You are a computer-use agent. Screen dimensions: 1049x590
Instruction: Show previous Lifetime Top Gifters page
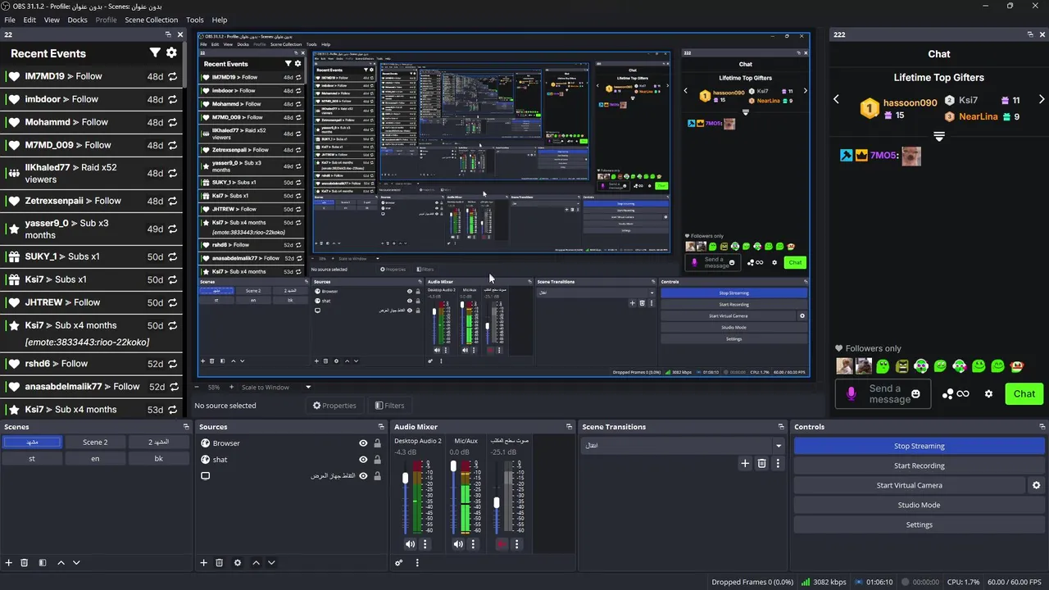point(836,99)
